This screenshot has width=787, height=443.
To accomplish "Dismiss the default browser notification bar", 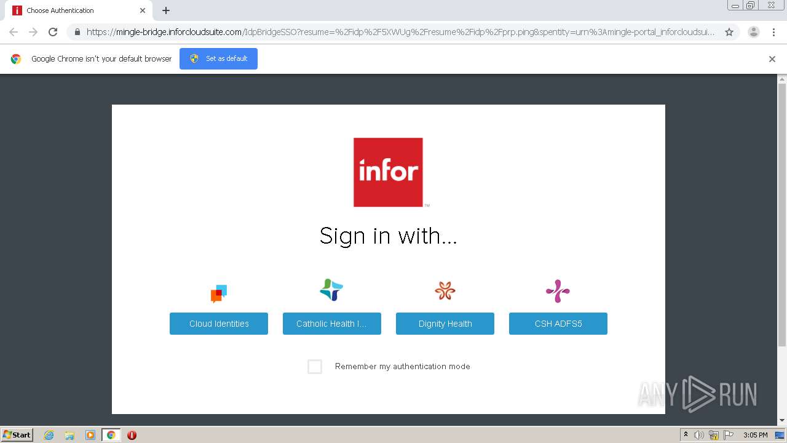I will 772,59.
